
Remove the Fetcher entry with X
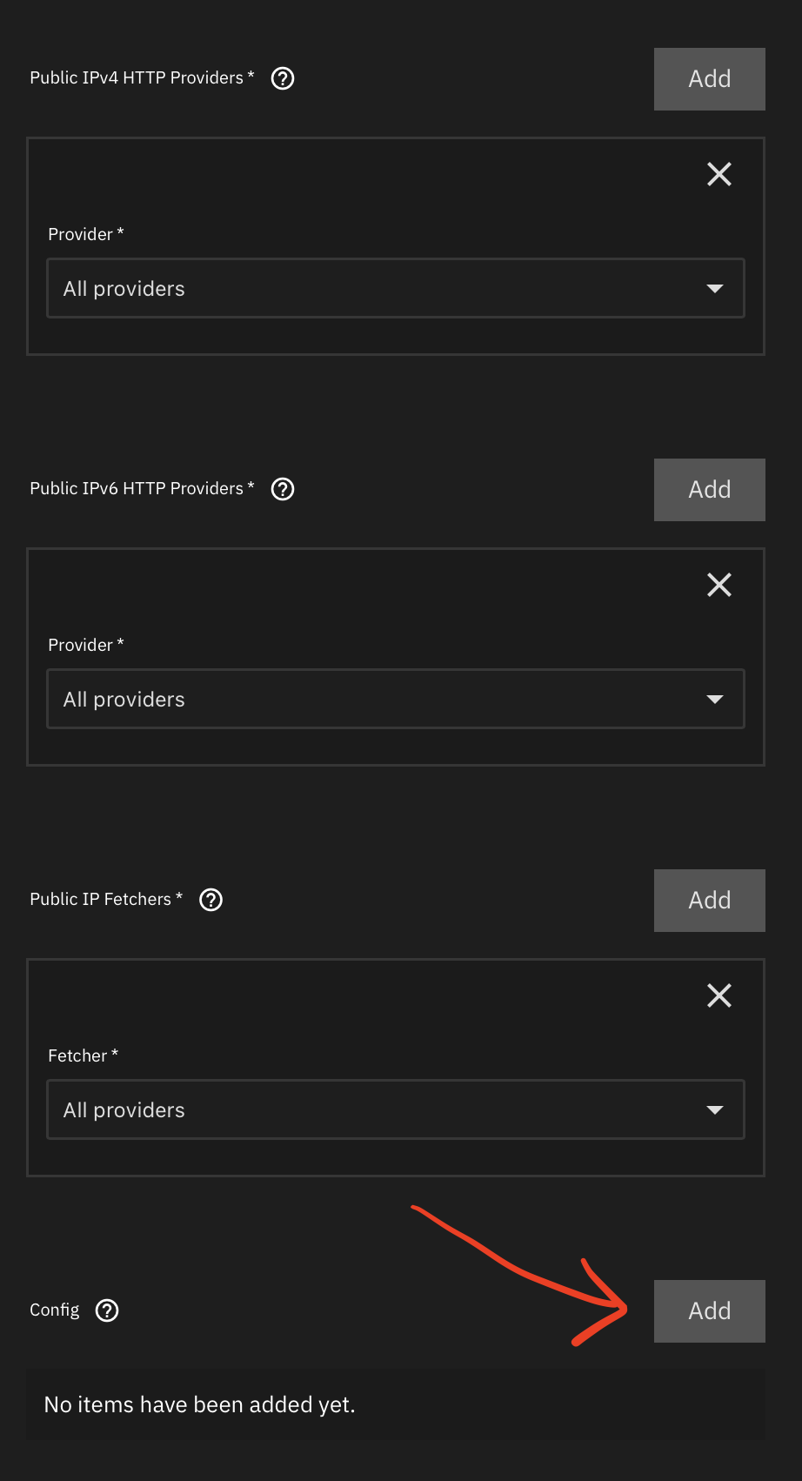(719, 995)
